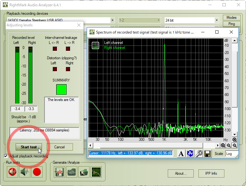Click L <-- R leakage indicator
246x186 pixels.
55,49
